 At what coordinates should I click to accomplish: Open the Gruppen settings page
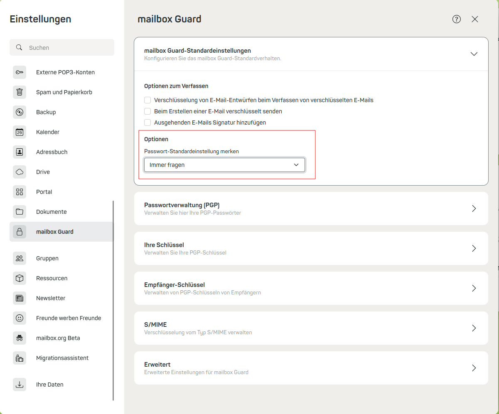61,258
